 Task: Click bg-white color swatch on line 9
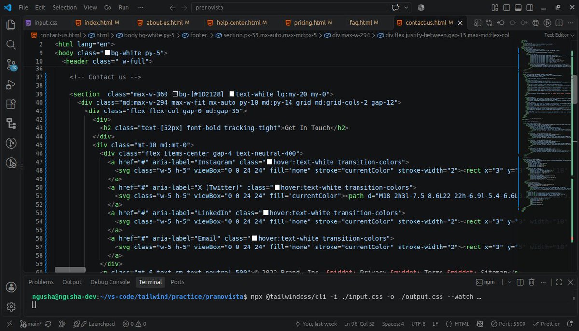pos(108,53)
